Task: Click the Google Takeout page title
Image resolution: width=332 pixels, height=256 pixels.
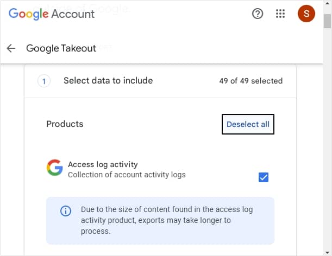Action: pyautogui.click(x=61, y=48)
